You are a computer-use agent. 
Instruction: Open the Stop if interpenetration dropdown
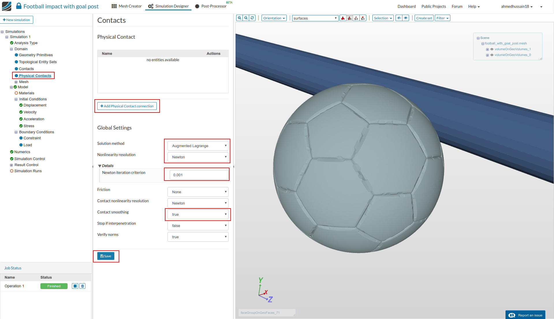[198, 226]
